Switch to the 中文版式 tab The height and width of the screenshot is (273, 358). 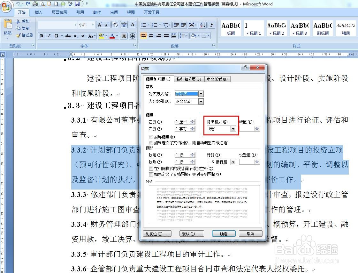point(217,79)
